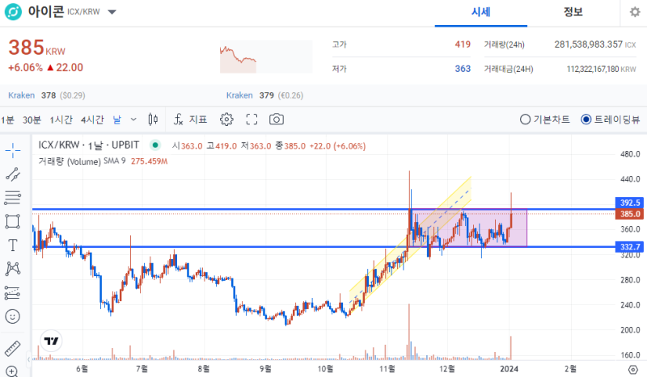Viewport: 647px width, 377px height.
Task: Open the candlestick chart type selector
Action: point(153,119)
